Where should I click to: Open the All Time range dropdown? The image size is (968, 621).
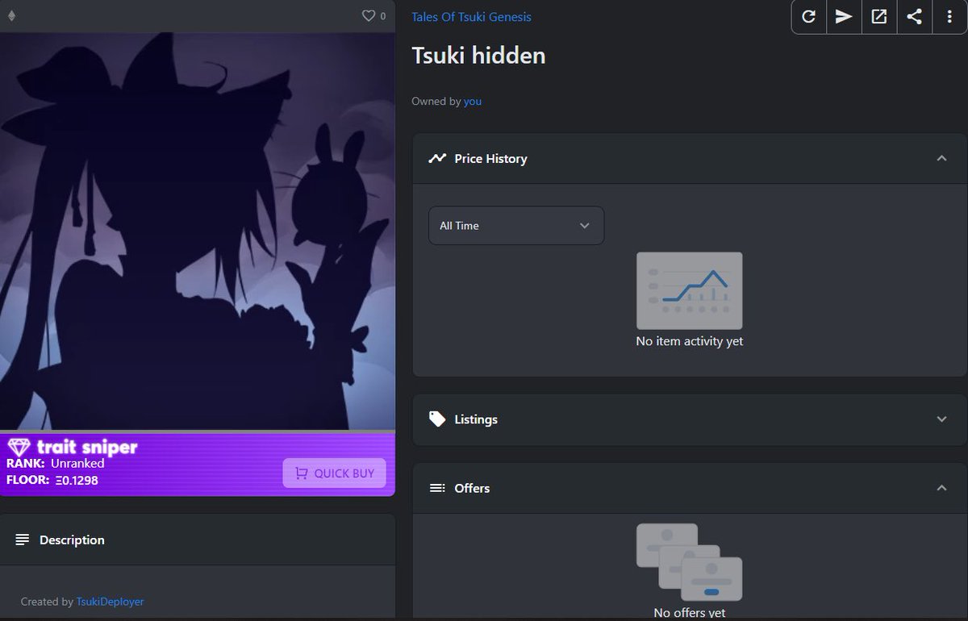[x=516, y=226]
